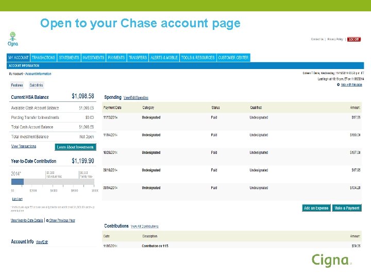Open Tools & Resources tab
This screenshot has height=278, width=371.
click(x=198, y=58)
